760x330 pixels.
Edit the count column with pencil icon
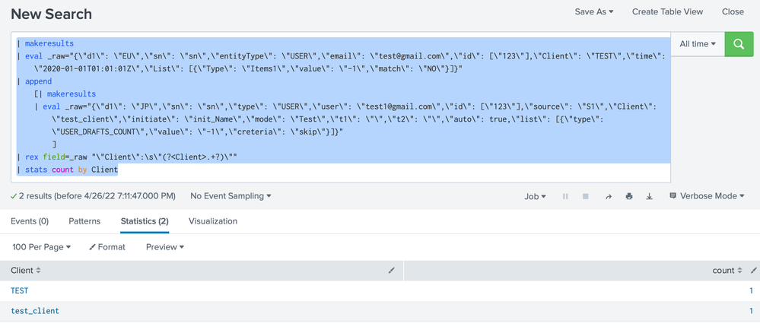(753, 270)
